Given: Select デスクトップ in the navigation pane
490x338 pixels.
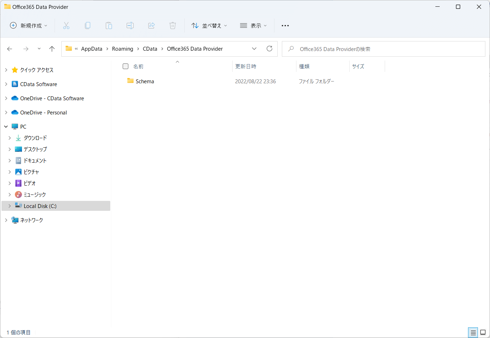Looking at the screenshot, I should click(x=35, y=149).
